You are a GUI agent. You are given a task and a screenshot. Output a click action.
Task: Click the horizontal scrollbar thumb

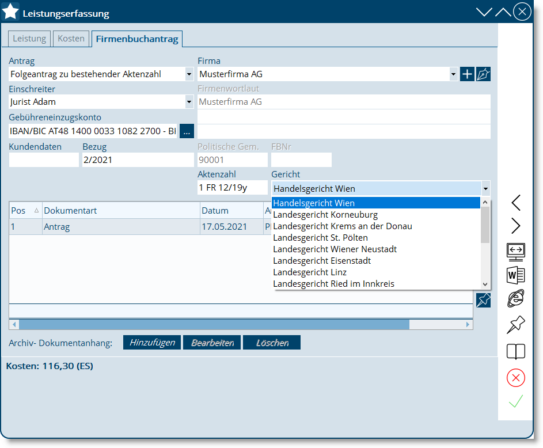coord(214,324)
